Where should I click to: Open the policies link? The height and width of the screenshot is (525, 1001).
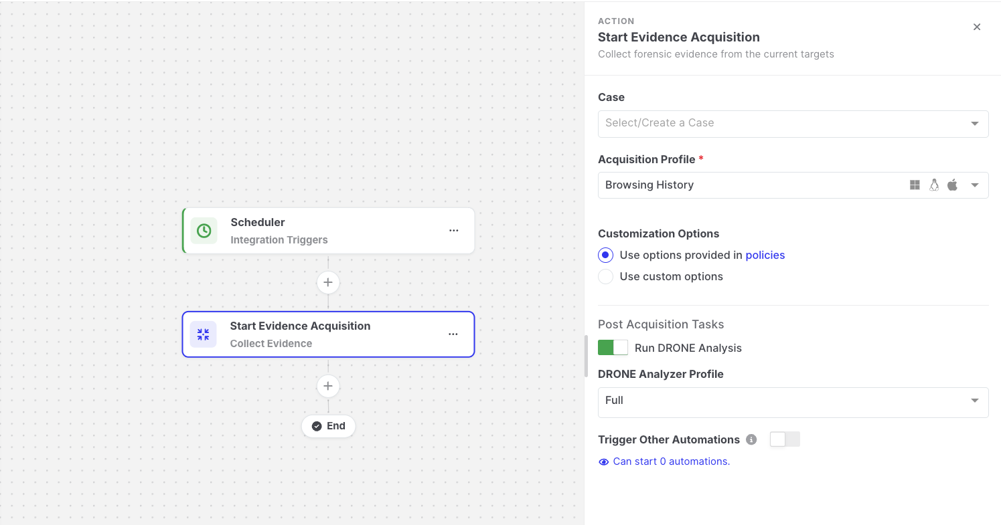click(x=765, y=255)
